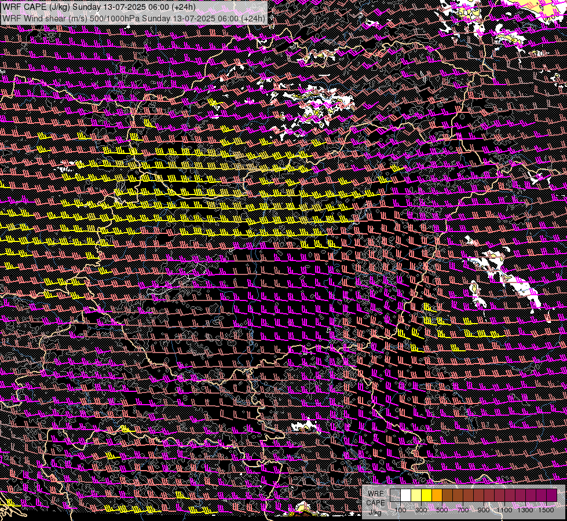Click the legend value 1100
Viewport: 567px width, 521px height.
[x=504, y=510]
